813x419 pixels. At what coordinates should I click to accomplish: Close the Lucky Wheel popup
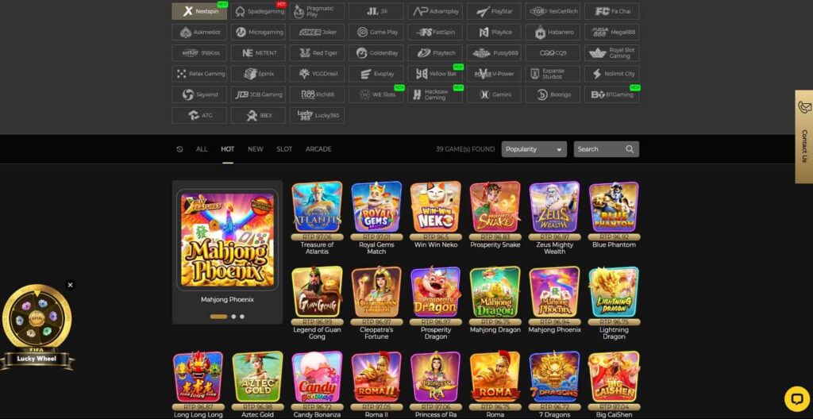(70, 285)
